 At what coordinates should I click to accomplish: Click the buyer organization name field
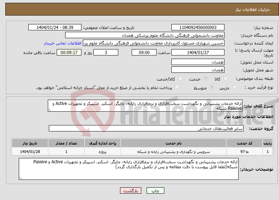145,35
